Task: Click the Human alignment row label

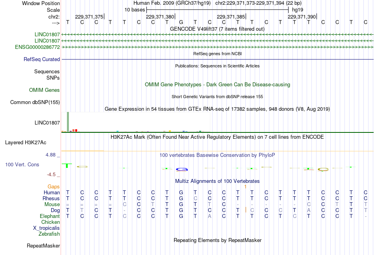Action: [52, 192]
